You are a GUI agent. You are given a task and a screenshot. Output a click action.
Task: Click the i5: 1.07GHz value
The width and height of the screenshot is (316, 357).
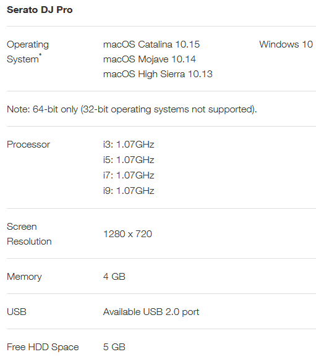click(x=129, y=160)
